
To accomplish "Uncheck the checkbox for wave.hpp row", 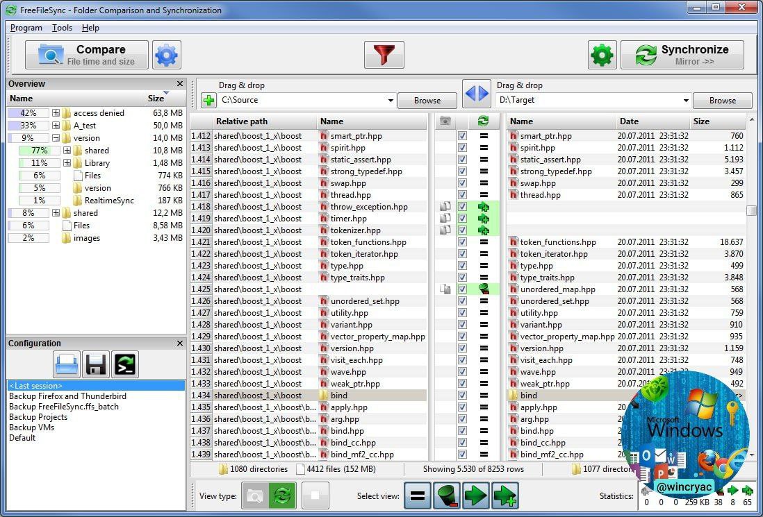I will [462, 372].
